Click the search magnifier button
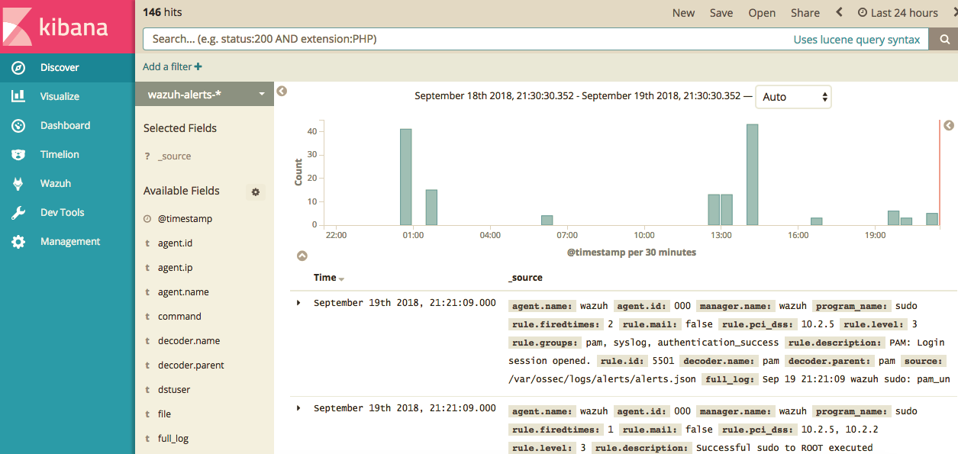 (943, 39)
